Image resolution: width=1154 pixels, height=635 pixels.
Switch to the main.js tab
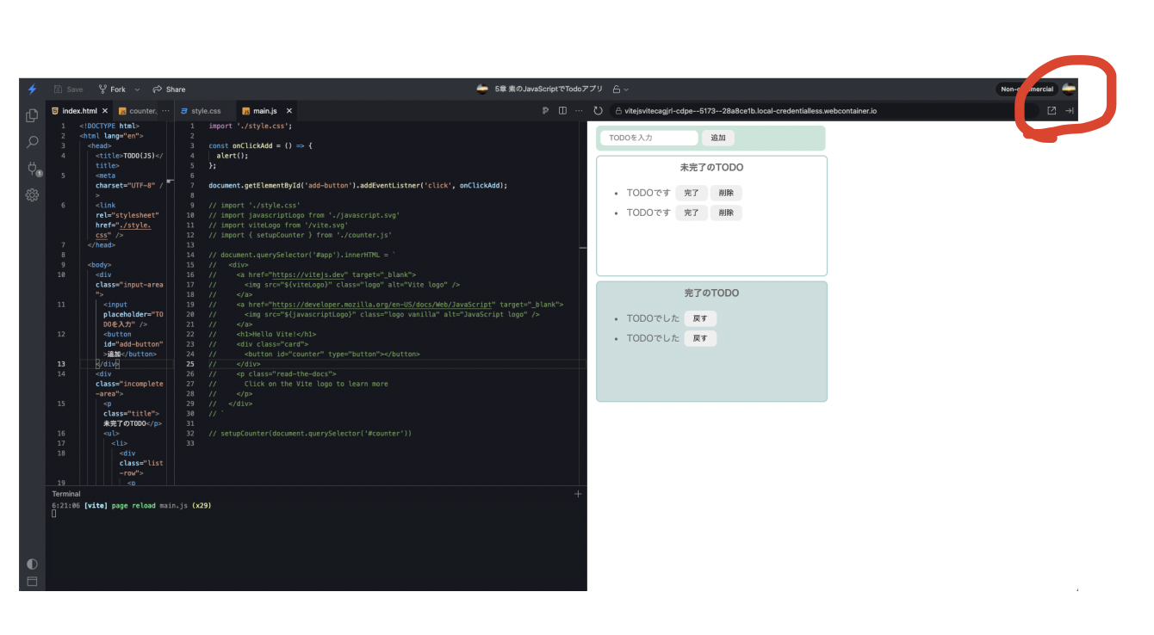[259, 111]
